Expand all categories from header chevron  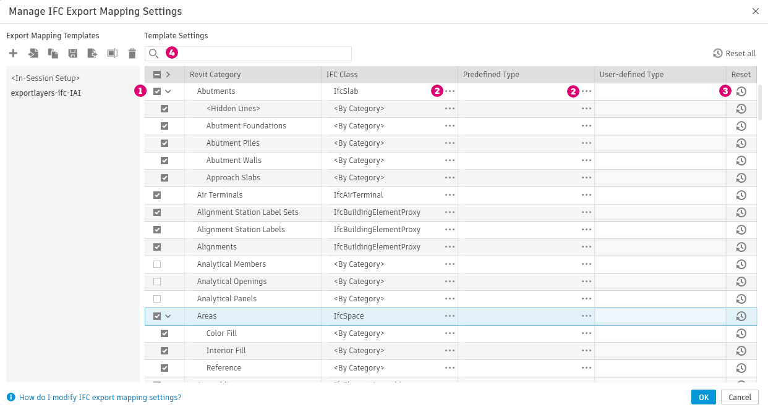click(168, 75)
